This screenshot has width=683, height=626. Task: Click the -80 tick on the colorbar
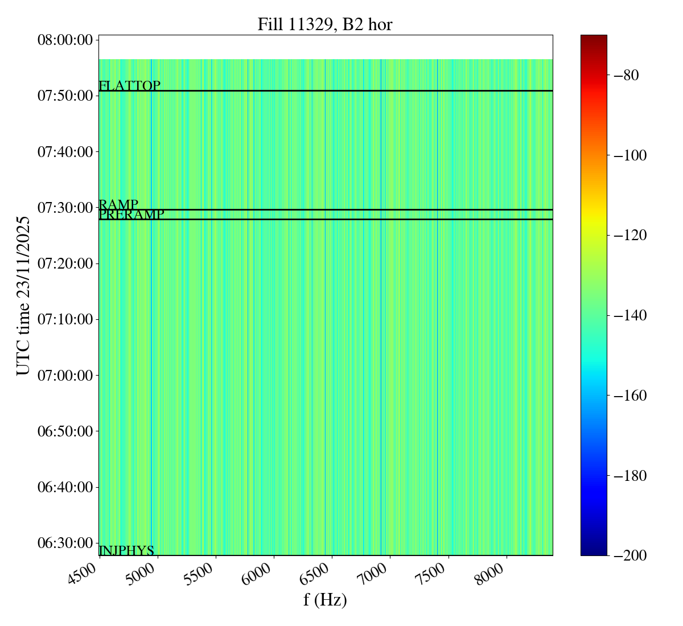(626, 75)
